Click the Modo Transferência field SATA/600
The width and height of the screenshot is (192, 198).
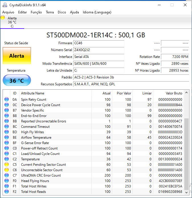[99, 64]
